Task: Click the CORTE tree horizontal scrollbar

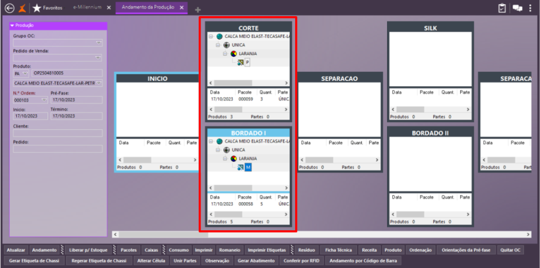Action: point(248,83)
